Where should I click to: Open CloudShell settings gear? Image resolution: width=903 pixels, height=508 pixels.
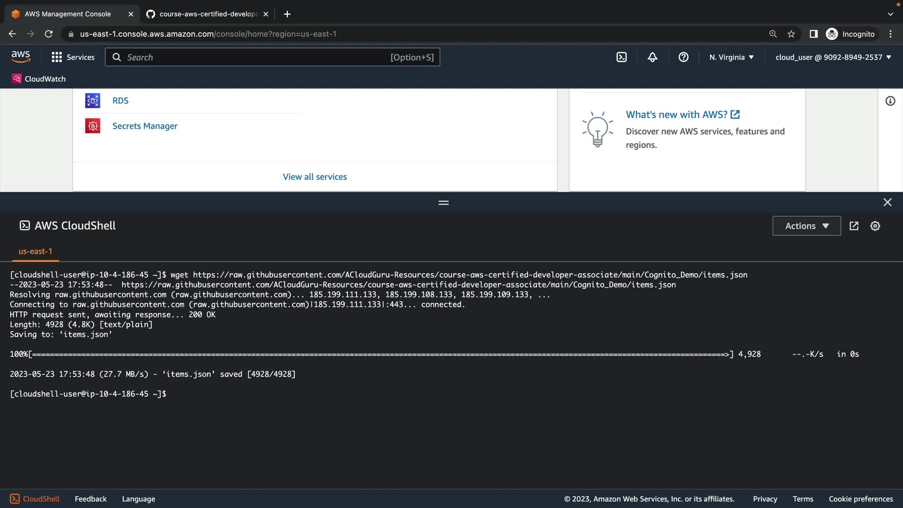(x=875, y=226)
